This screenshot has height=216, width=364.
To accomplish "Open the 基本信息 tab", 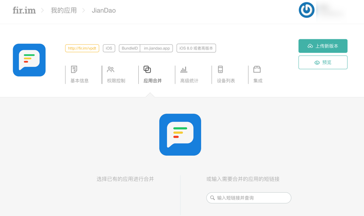I will [x=79, y=81].
